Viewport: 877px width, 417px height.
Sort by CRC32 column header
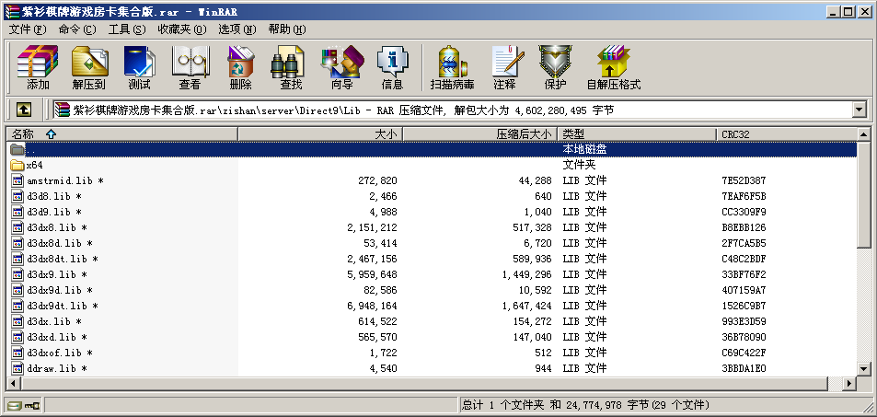coord(787,134)
